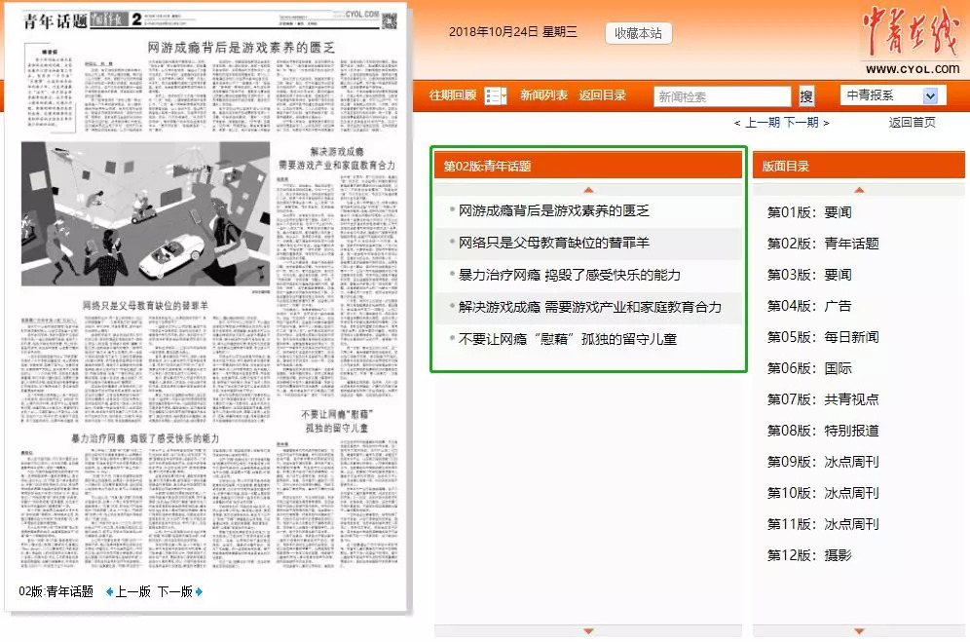
Task: Click the 02版:青年话题 label below page
Action: pos(56,592)
